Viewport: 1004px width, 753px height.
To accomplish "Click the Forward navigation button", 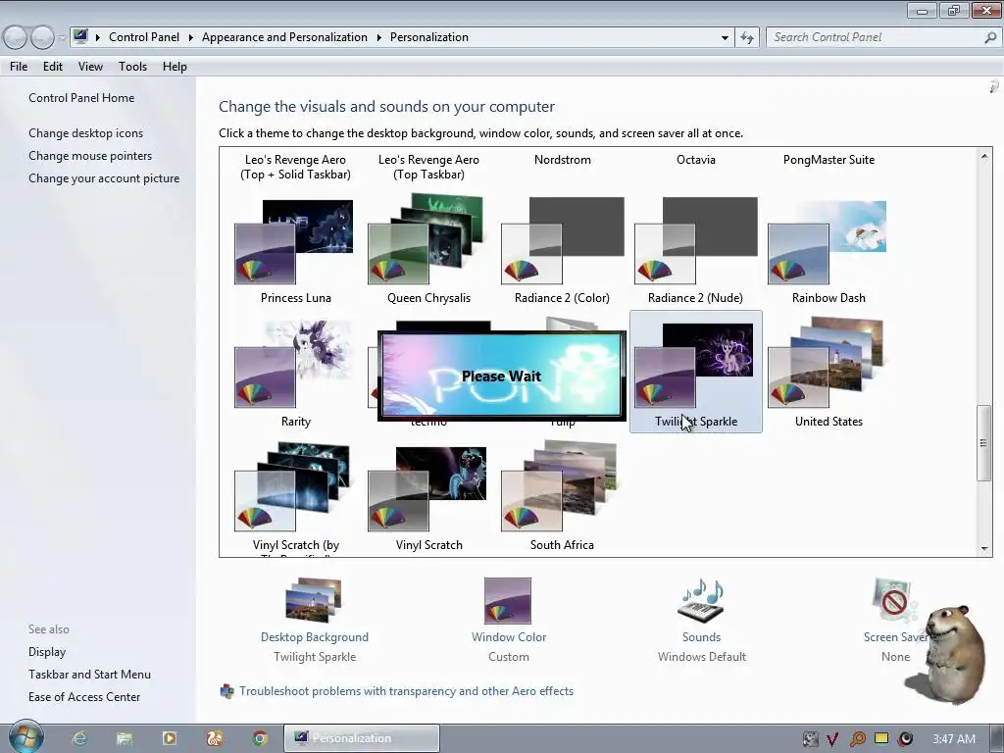I will tap(42, 37).
